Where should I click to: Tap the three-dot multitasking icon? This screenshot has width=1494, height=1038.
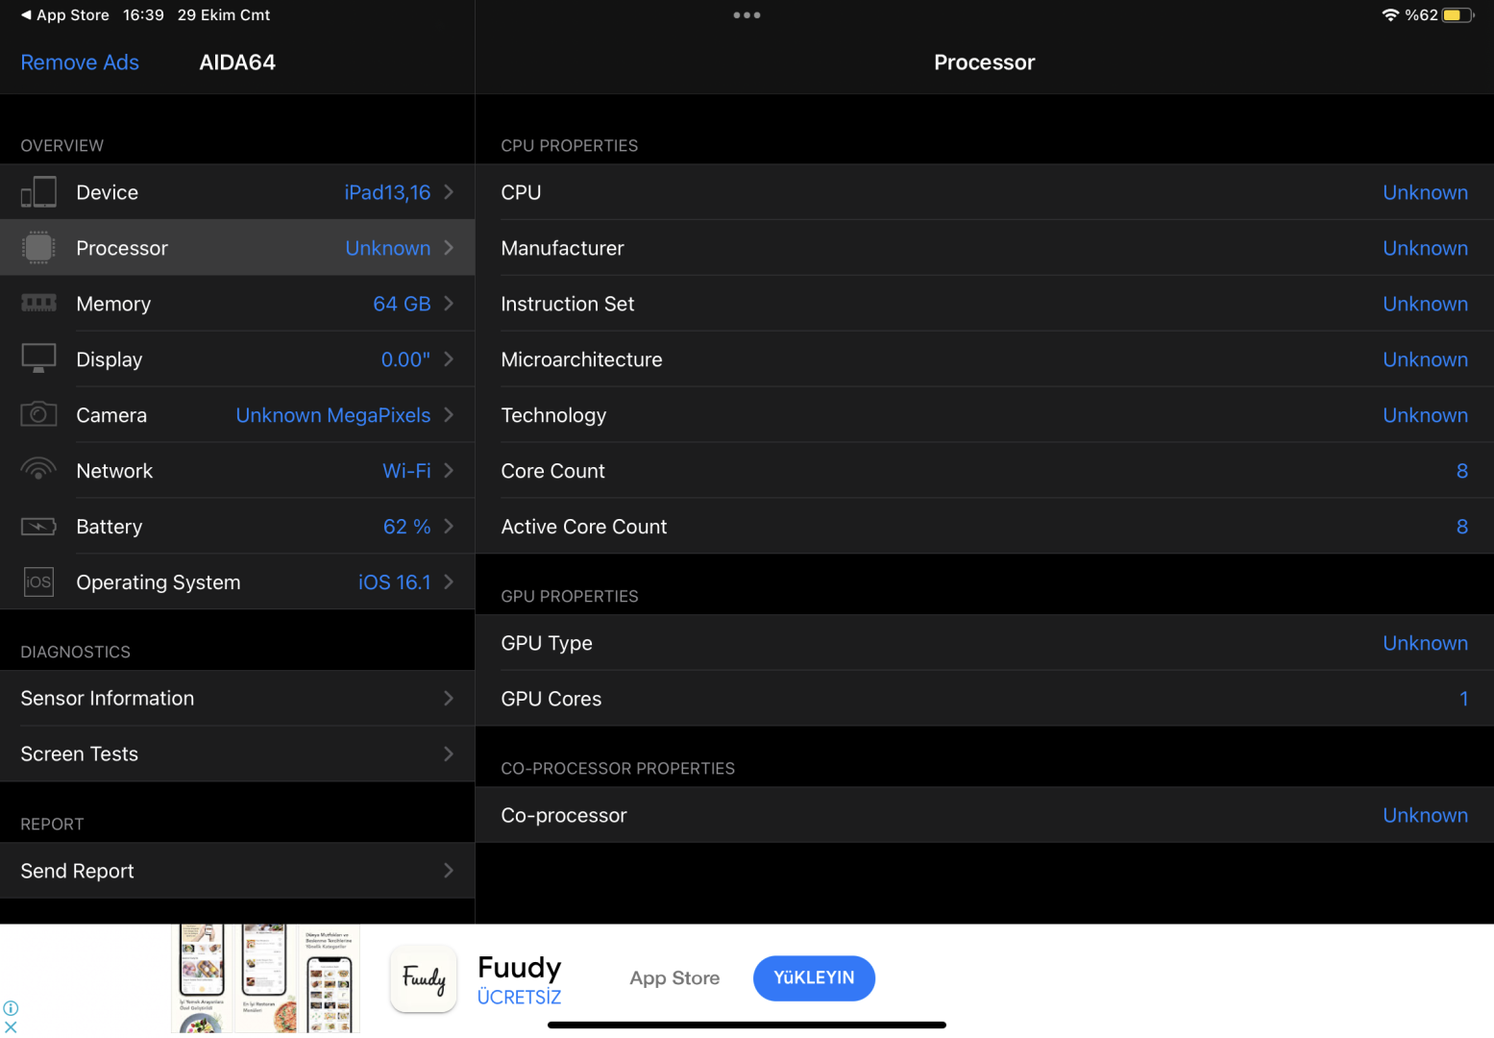[747, 15]
